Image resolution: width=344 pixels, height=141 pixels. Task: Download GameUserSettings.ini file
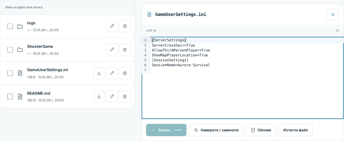click(x=99, y=73)
